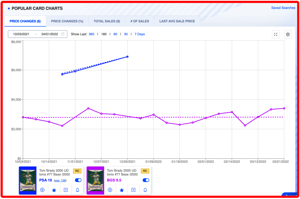The image size is (300, 199).
Task: Click end date 04/01/2022 field
Action: (50, 34)
